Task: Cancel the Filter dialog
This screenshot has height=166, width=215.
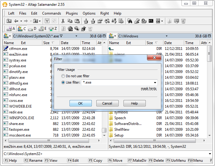Action: click(107, 103)
